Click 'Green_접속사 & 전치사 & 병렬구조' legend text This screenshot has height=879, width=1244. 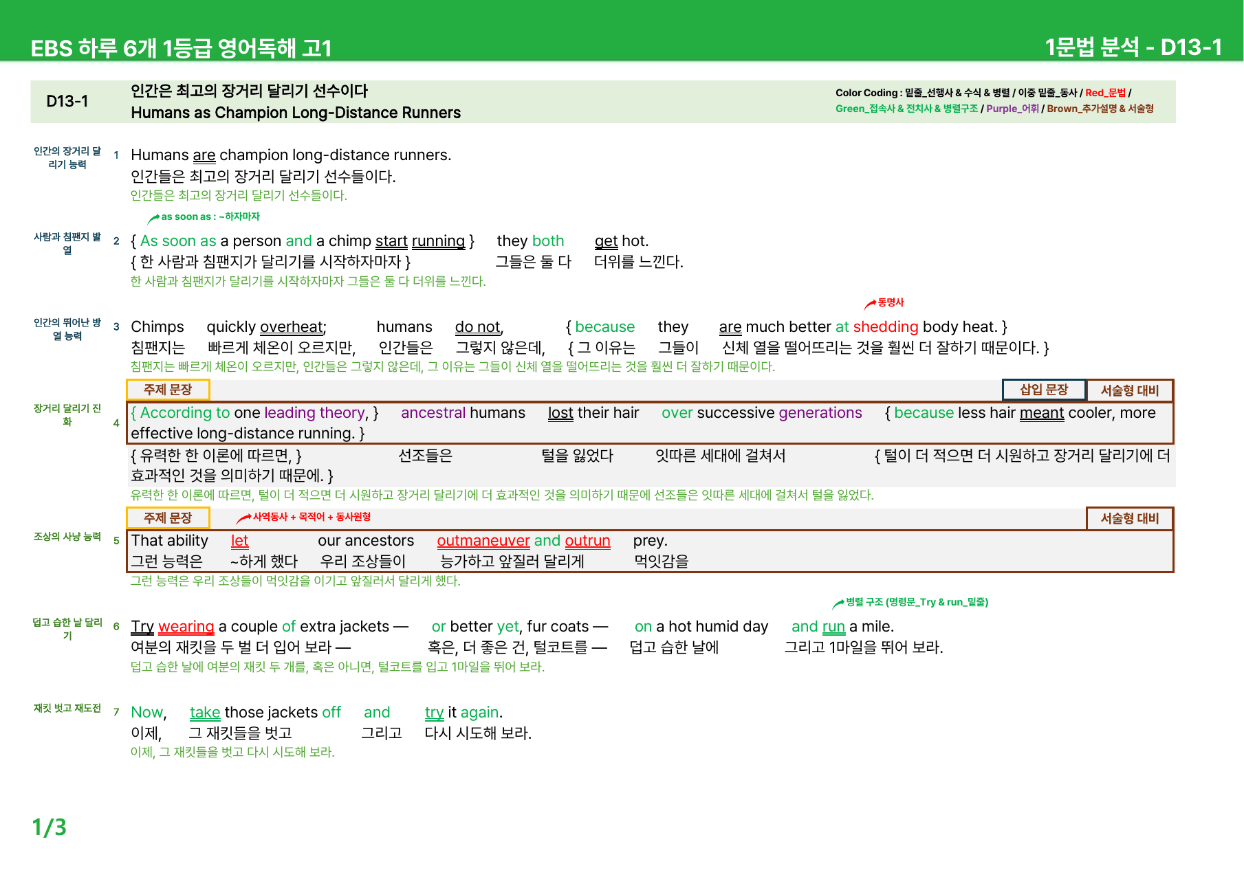[x=906, y=109]
